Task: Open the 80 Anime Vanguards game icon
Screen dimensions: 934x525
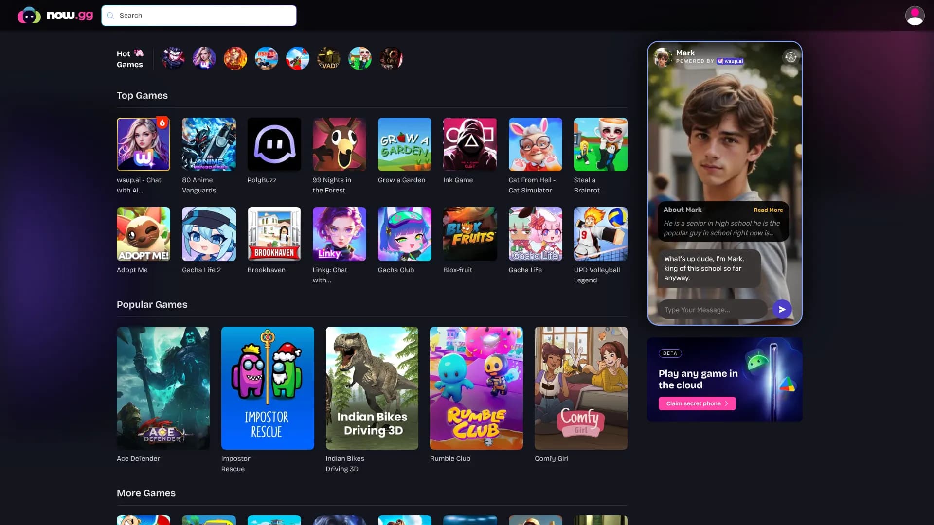Action: pyautogui.click(x=209, y=144)
